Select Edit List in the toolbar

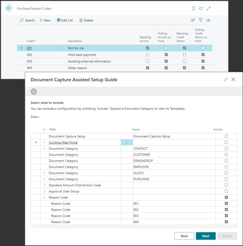click(x=65, y=20)
